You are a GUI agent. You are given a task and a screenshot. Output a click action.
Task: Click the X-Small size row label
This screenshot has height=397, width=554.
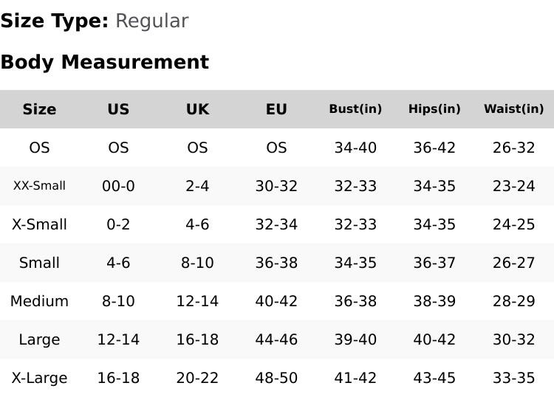[x=39, y=224]
